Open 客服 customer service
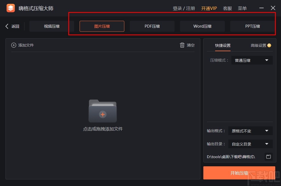Viewport: 281px width, 186px height. pos(227,8)
